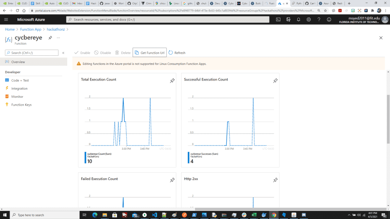Go to the Function App breadcrumb
Screen dimensions: 390x219
click(x=31, y=29)
